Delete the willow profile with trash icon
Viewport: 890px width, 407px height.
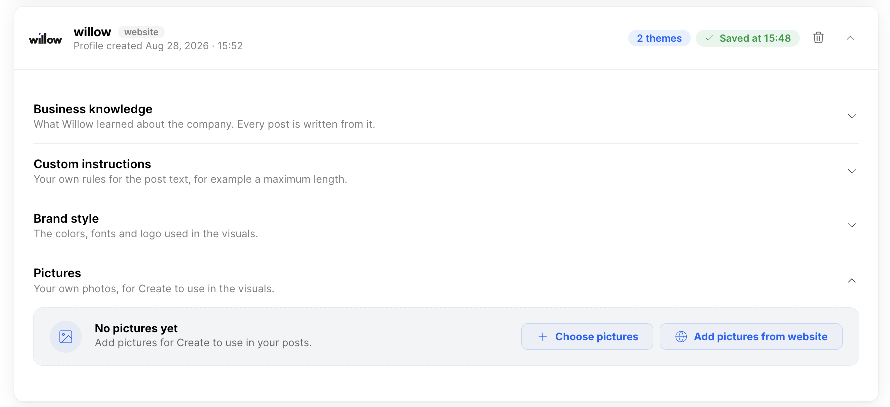click(x=818, y=38)
